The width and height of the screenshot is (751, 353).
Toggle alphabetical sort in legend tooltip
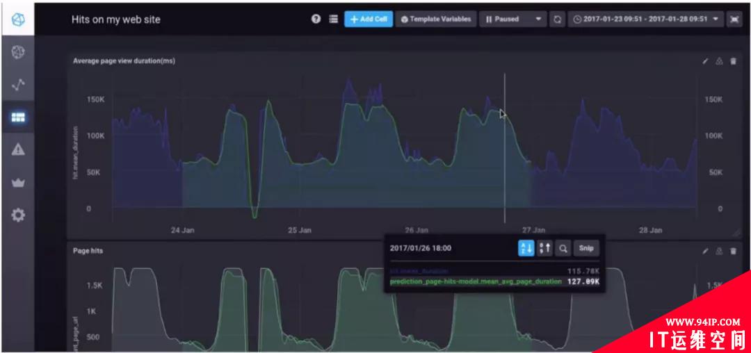(x=526, y=248)
